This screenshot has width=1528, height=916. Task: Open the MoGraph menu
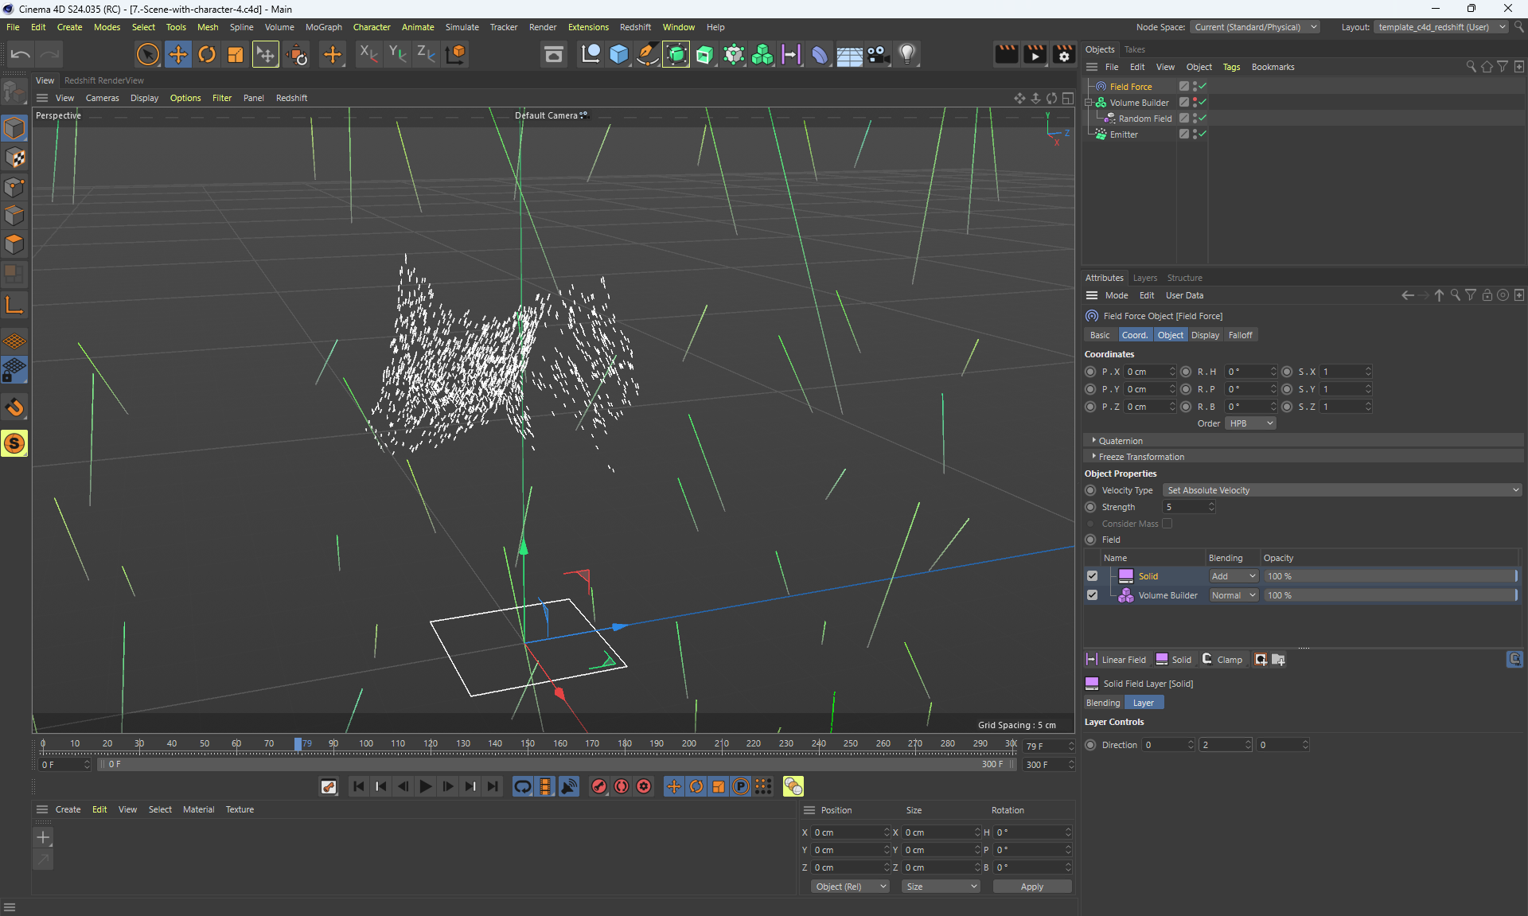click(x=323, y=27)
